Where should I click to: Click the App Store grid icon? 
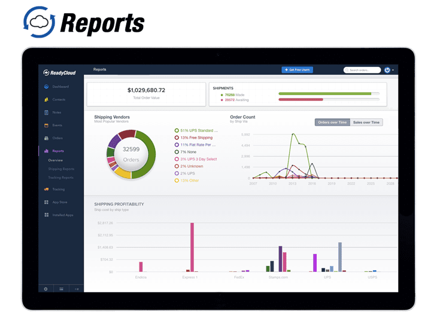46,202
